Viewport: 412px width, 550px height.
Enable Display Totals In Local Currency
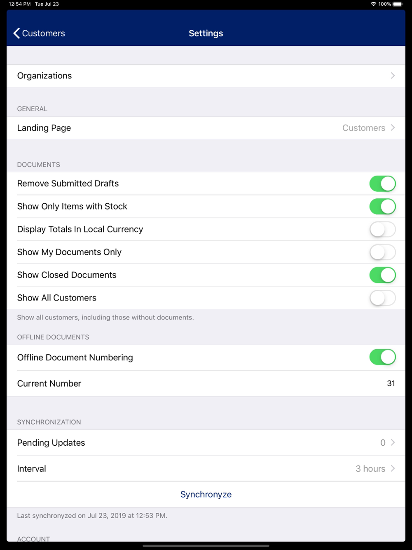pyautogui.click(x=382, y=229)
